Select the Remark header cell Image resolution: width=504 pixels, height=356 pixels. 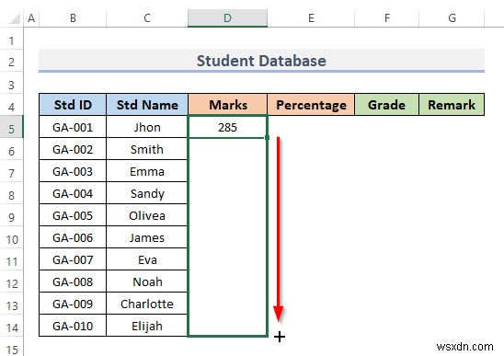(x=452, y=105)
